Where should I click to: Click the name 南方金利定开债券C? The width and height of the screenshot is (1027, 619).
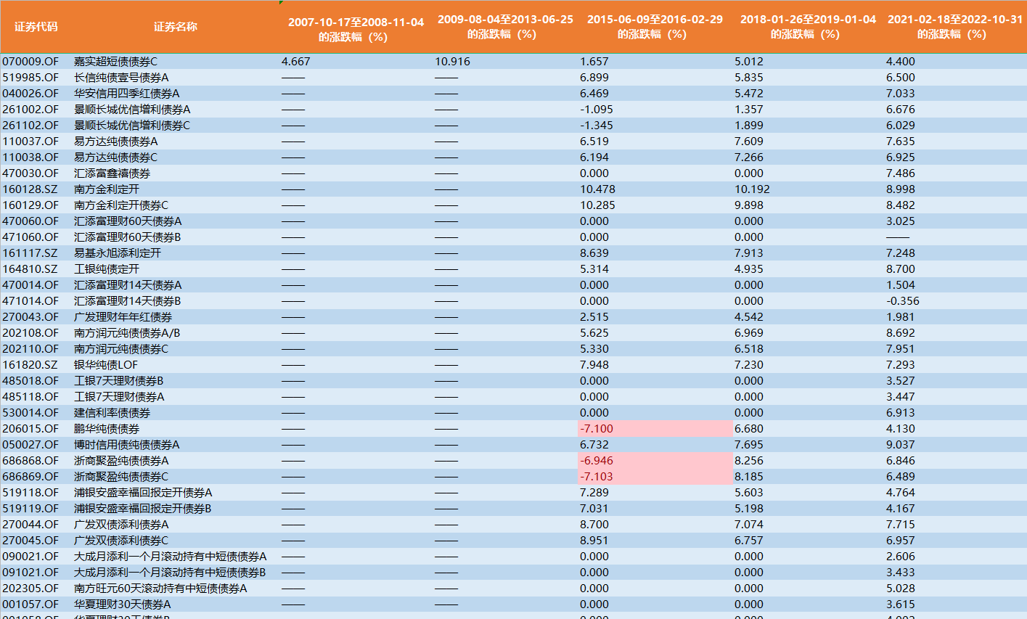click(x=121, y=205)
